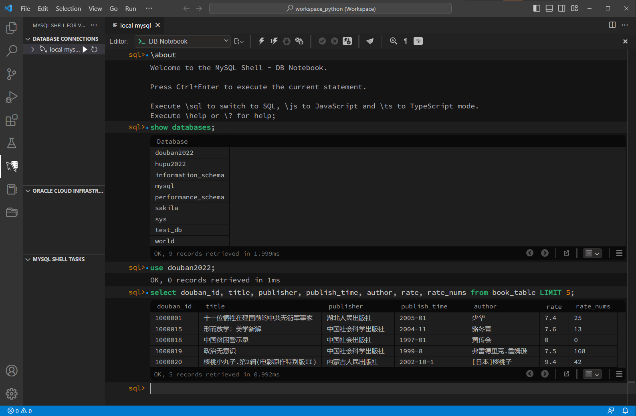Image resolution: width=636 pixels, height=416 pixels.
Task: Click the Go Back arrow
Action: pos(186,8)
